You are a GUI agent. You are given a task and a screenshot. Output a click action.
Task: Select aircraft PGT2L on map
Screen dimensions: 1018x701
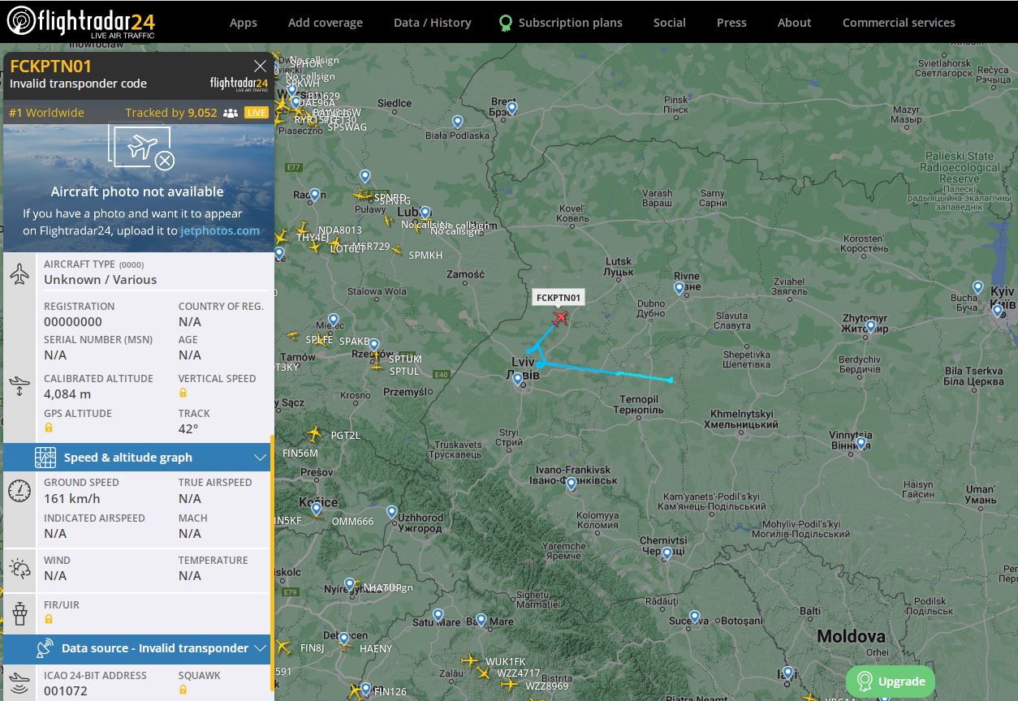(x=315, y=434)
